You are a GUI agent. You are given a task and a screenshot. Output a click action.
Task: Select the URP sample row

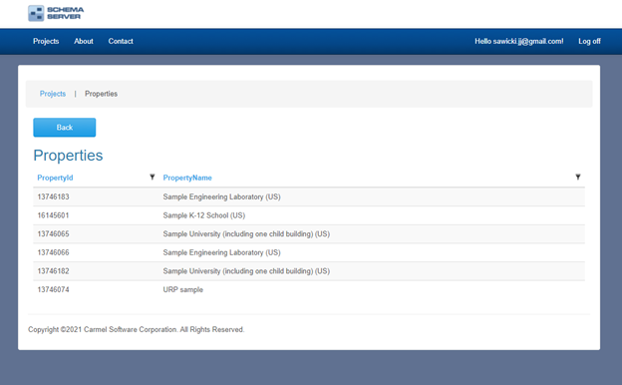(x=309, y=289)
